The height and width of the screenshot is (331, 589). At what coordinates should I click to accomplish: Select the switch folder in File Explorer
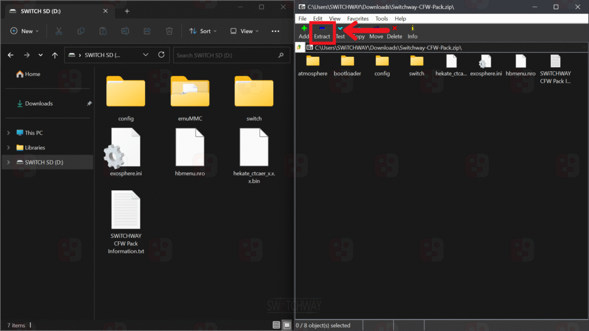coord(254,98)
